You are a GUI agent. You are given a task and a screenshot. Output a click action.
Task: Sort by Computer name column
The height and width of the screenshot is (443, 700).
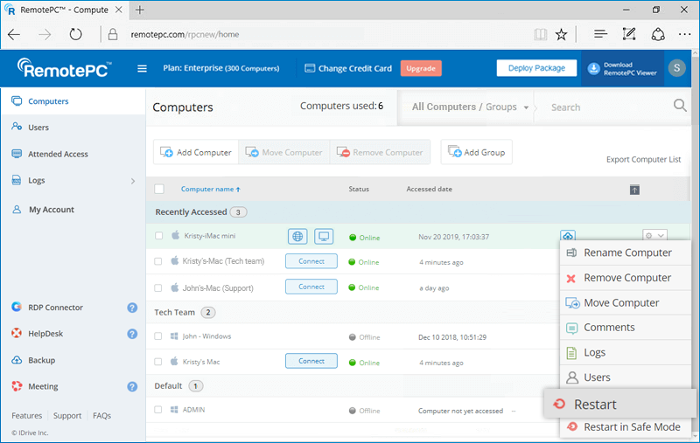(x=210, y=189)
